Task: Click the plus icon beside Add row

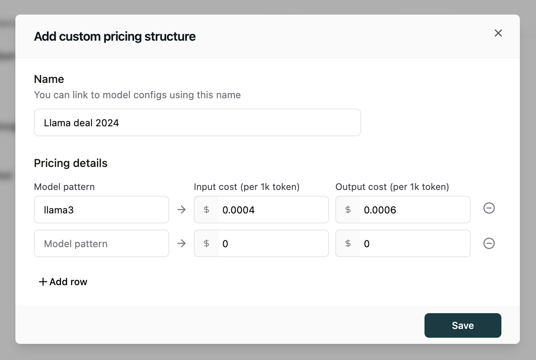Action: click(42, 281)
